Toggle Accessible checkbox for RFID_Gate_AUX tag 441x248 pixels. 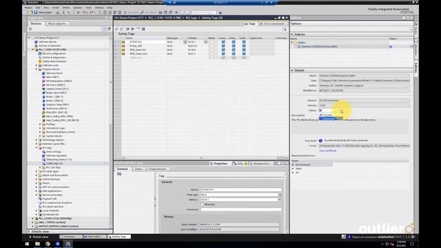[x=223, y=54]
